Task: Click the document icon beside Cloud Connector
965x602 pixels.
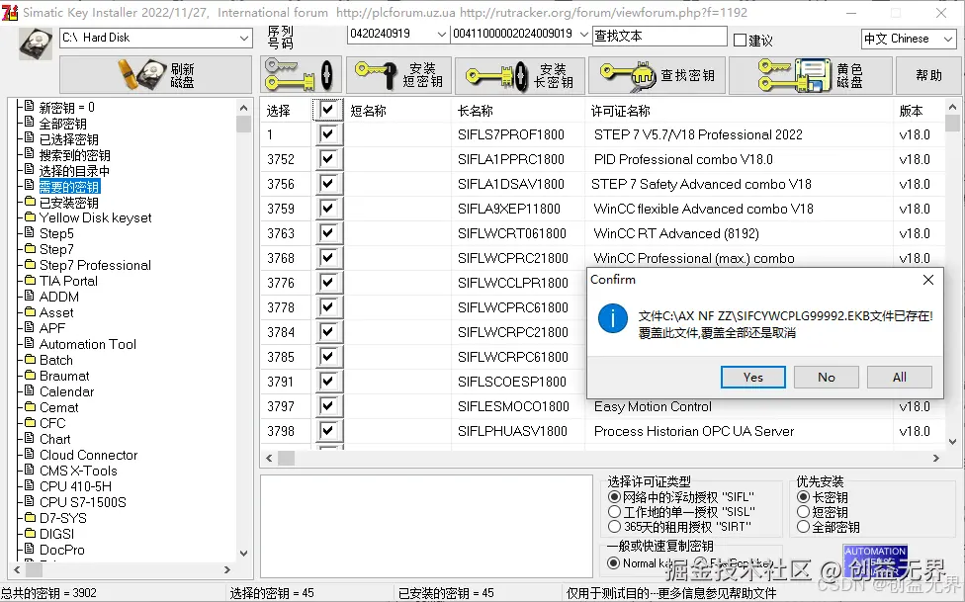Action: [30, 454]
